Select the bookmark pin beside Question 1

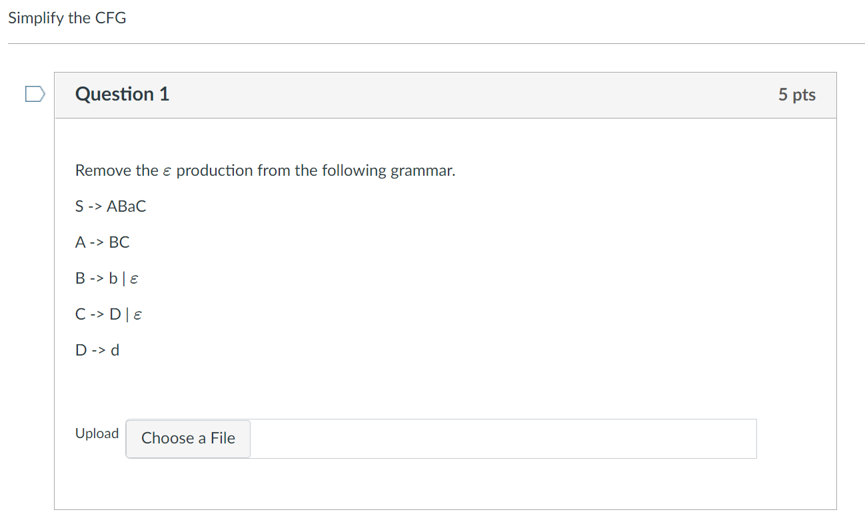point(34,94)
